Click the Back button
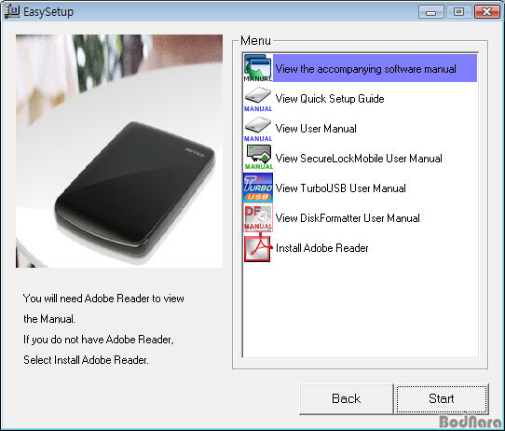 point(347,398)
